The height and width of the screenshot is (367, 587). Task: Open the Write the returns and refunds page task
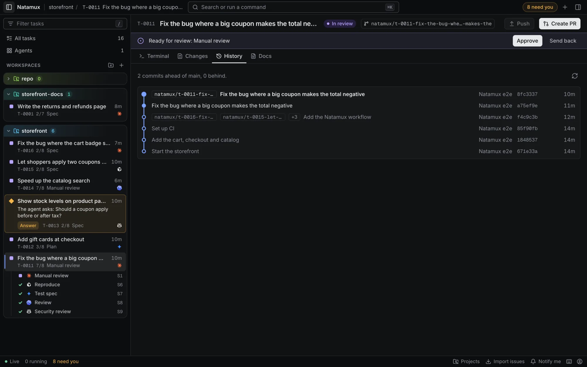coord(65,110)
